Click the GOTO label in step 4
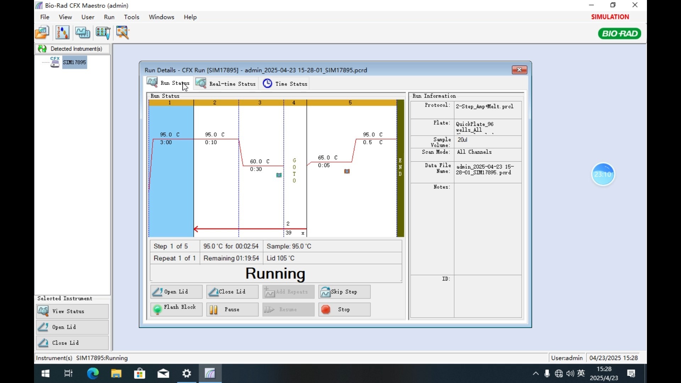The height and width of the screenshot is (383, 681). [x=294, y=171]
